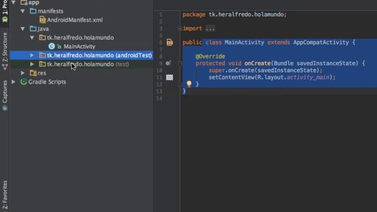
Task: Click the '@Override' annotation
Action: (x=210, y=57)
